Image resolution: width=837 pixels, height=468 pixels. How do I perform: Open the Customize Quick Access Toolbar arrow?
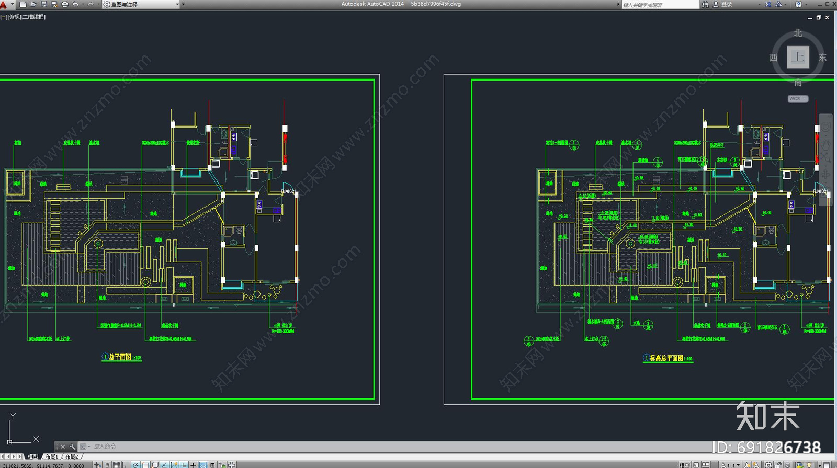pyautogui.click(x=183, y=4)
